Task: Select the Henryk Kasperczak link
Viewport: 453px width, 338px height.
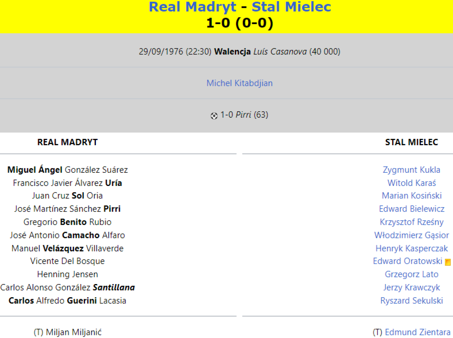Action: coord(411,249)
